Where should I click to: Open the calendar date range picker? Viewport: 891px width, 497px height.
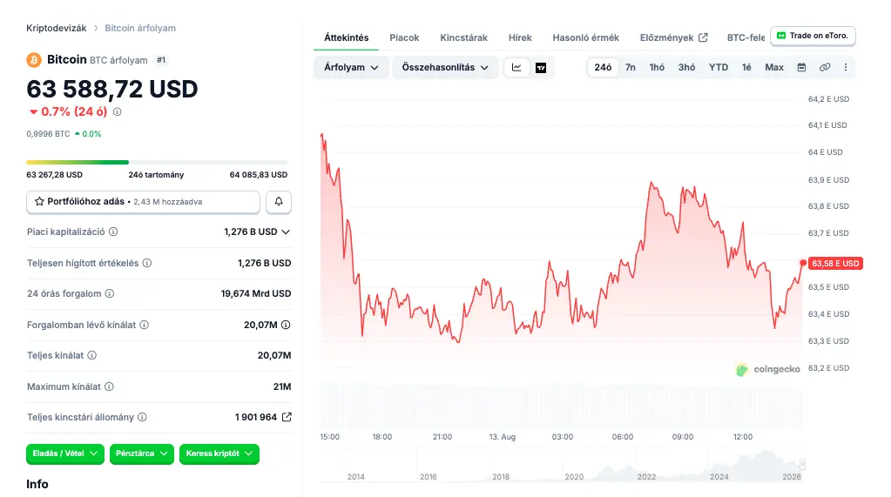[801, 68]
